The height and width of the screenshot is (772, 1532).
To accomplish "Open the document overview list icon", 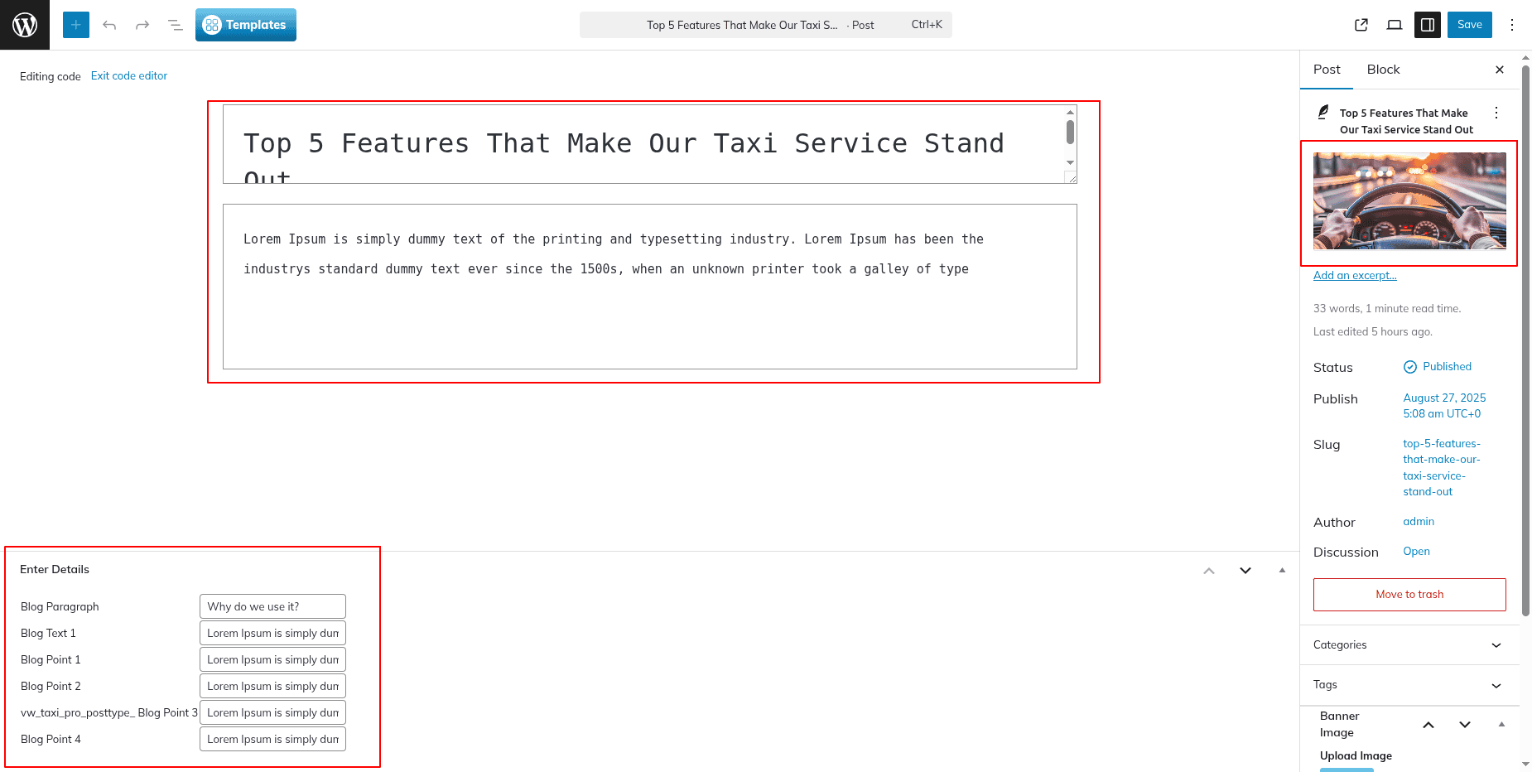I will 176,25.
